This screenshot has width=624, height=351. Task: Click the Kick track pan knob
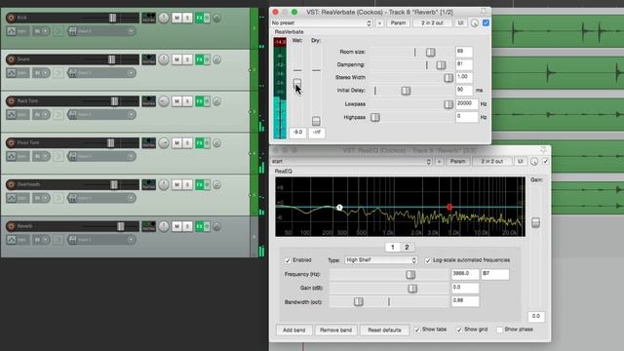(164, 18)
